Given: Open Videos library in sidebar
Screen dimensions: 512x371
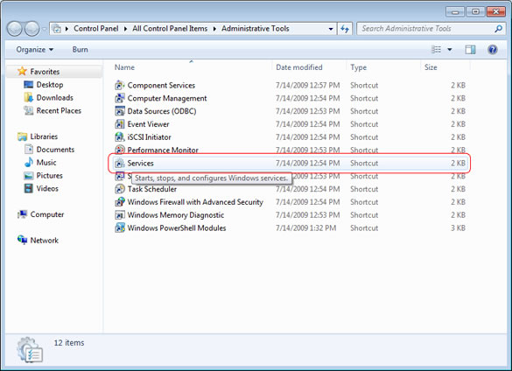Looking at the screenshot, I should point(47,188).
